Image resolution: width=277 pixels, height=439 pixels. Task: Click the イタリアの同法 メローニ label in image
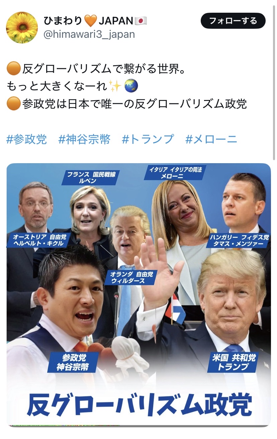point(175,173)
